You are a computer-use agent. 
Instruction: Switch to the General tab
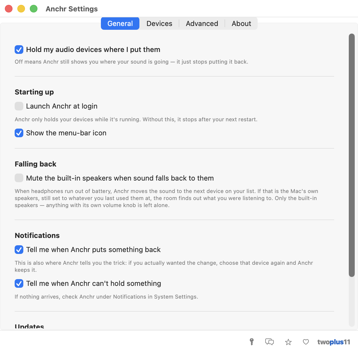coord(120,24)
